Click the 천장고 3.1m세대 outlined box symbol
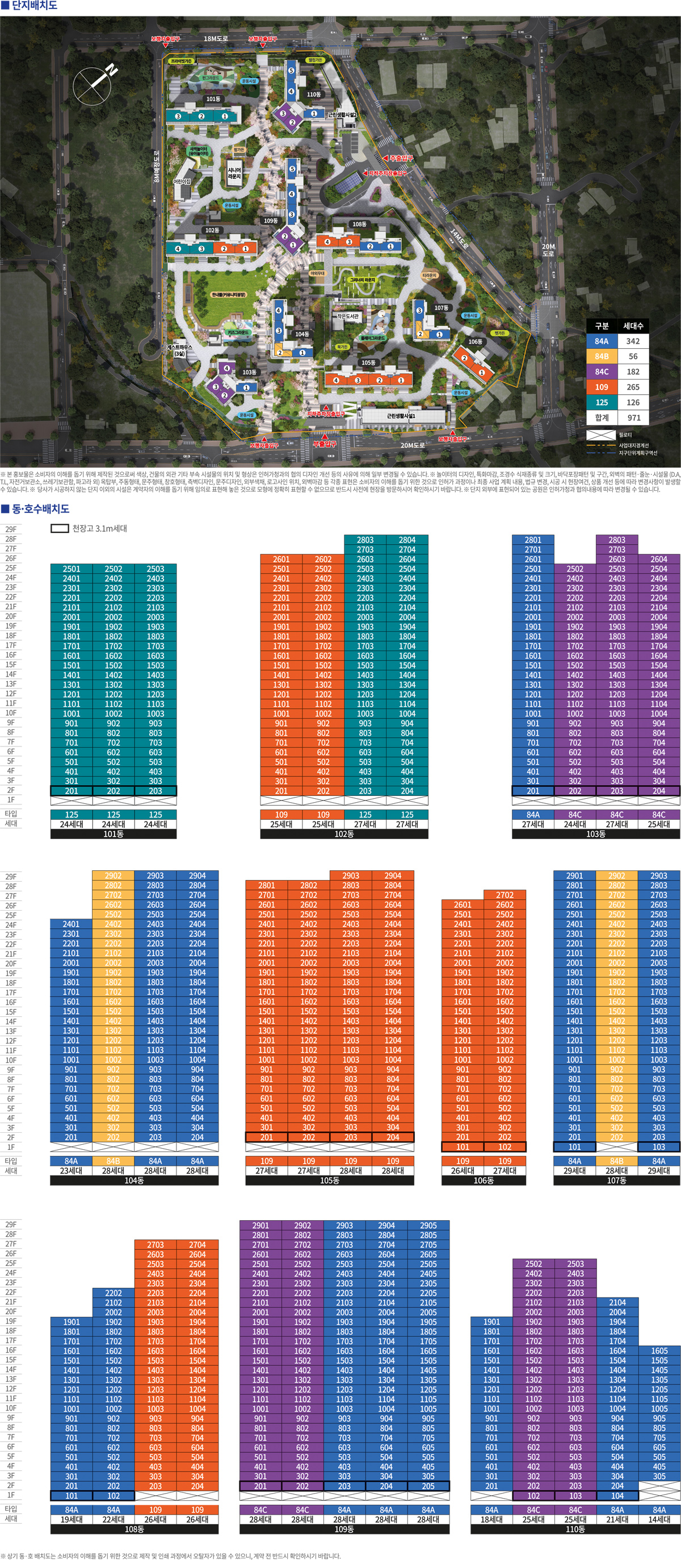This screenshot has height=1560, width=681. (59, 529)
